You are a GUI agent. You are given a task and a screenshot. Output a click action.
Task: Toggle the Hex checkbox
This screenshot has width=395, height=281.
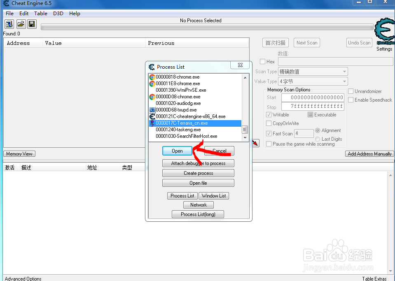(262, 62)
